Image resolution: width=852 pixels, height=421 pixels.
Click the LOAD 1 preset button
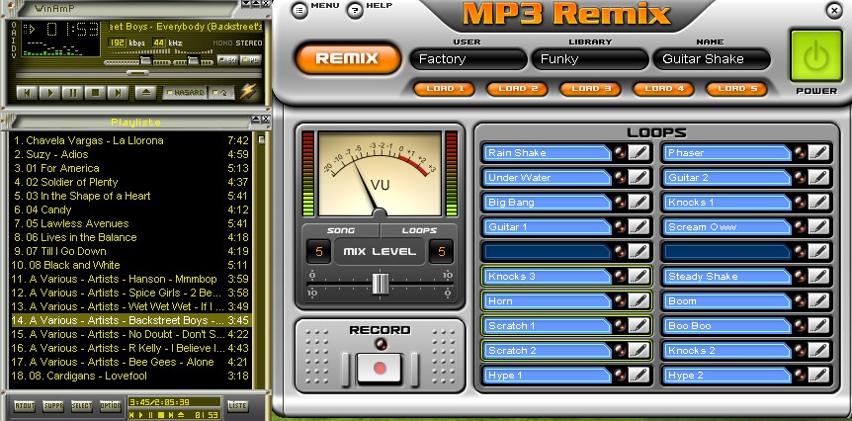pyautogui.click(x=445, y=89)
